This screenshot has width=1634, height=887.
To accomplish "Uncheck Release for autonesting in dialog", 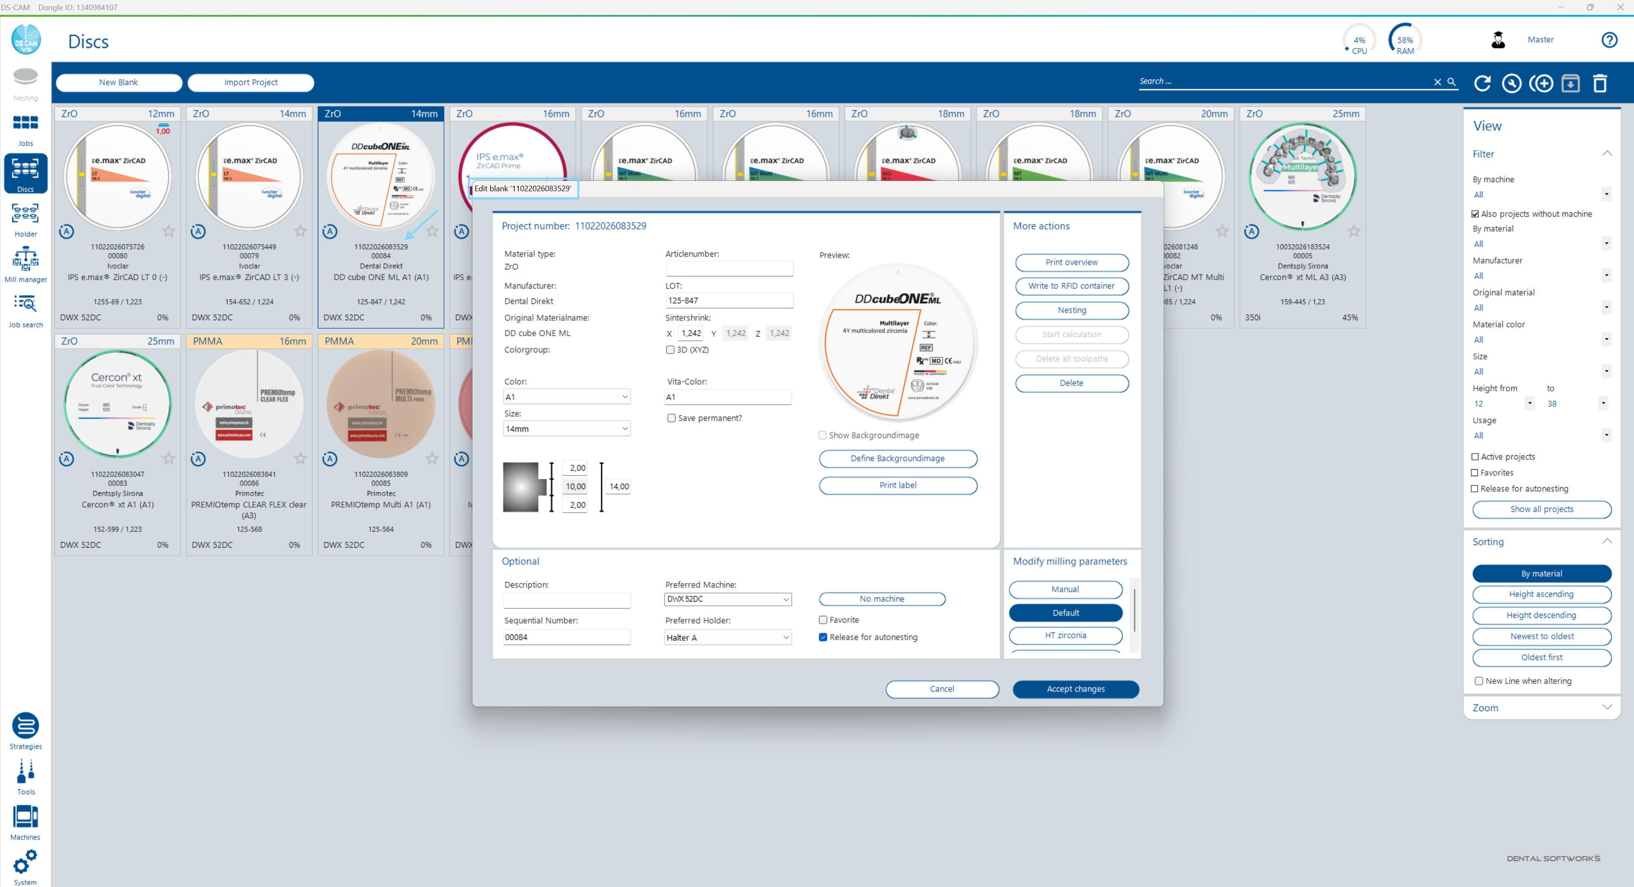I will (823, 637).
